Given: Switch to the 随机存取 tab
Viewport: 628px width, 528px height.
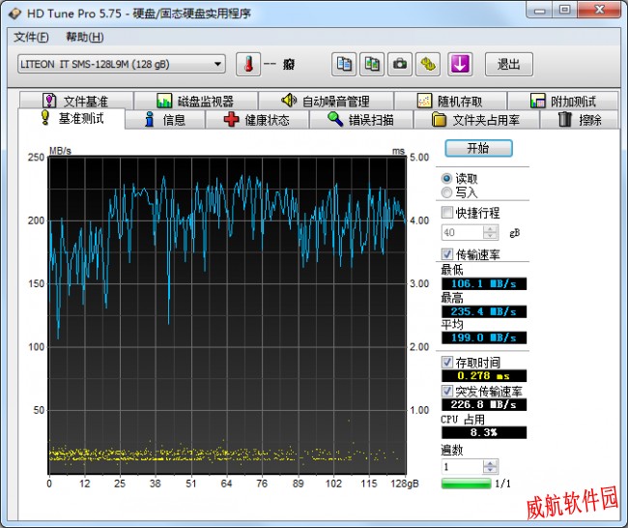Looking at the screenshot, I should click(x=450, y=101).
